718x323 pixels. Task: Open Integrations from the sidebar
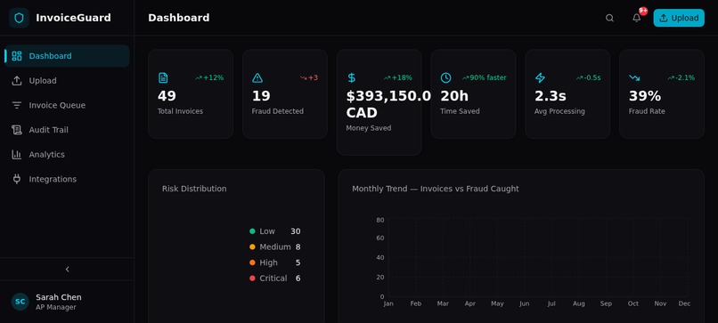point(67,180)
